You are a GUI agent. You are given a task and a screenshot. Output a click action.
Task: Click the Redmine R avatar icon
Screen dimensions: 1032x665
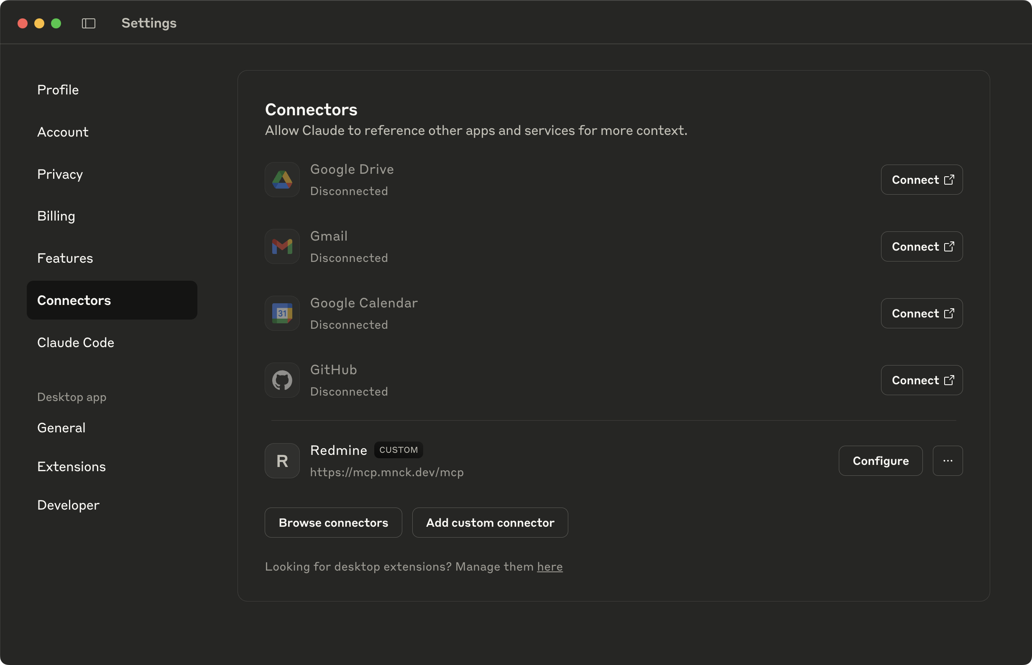tap(282, 461)
